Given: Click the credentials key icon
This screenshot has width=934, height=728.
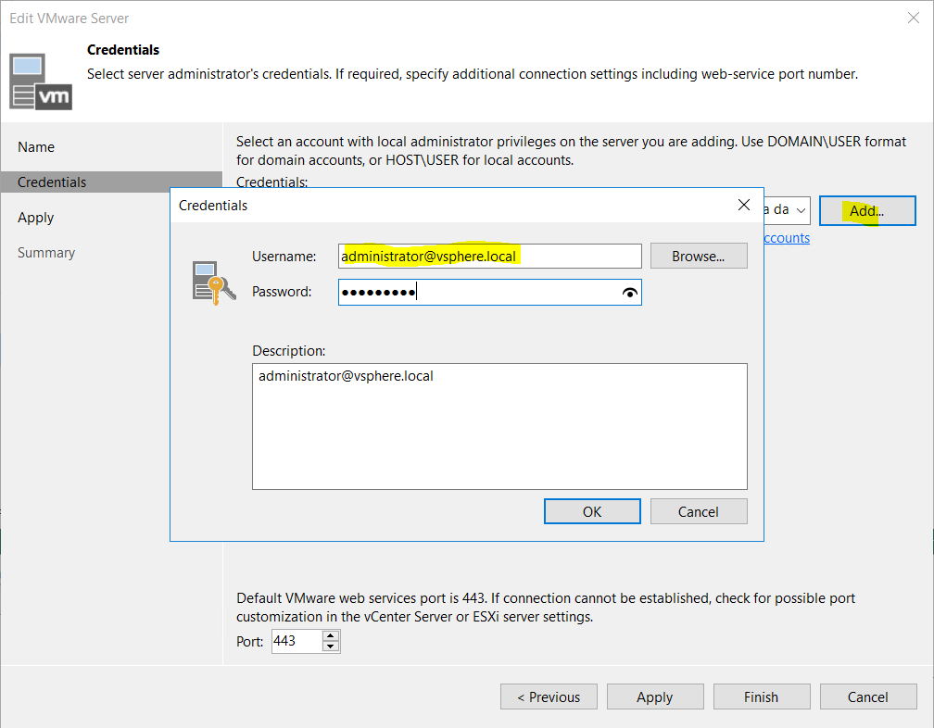Looking at the screenshot, I should 214,282.
